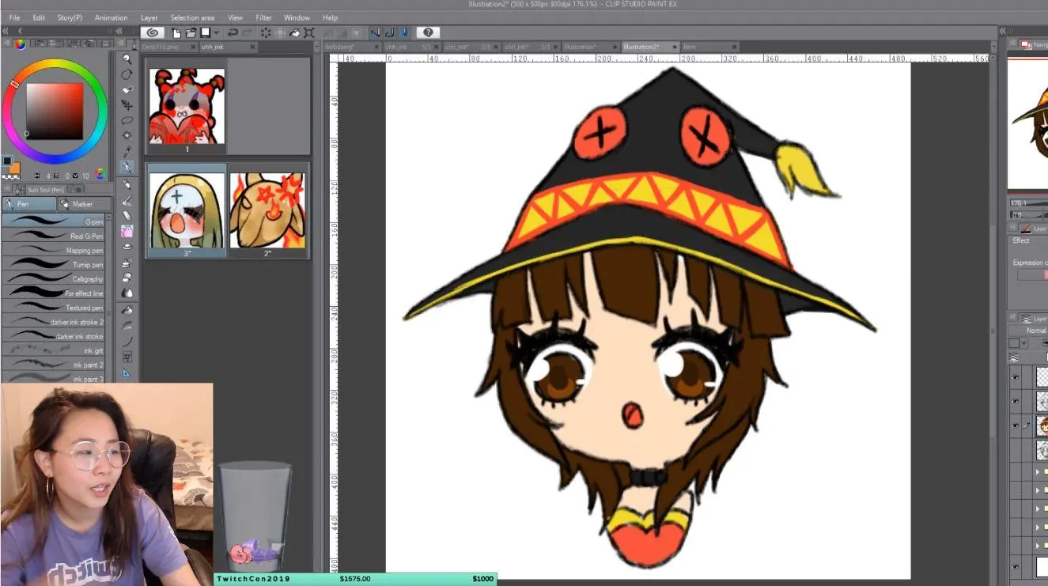Click the Scale/Rotate transform icon
This screenshot has width=1048, height=586.
[308, 32]
